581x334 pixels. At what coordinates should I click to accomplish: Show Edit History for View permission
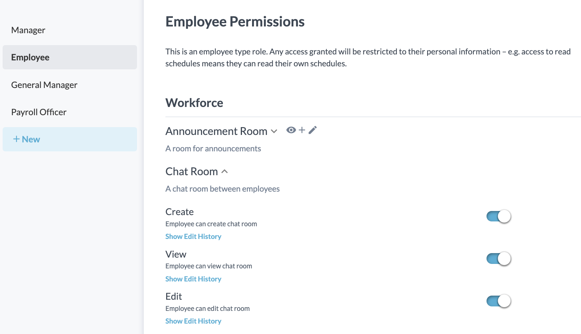[193, 279]
